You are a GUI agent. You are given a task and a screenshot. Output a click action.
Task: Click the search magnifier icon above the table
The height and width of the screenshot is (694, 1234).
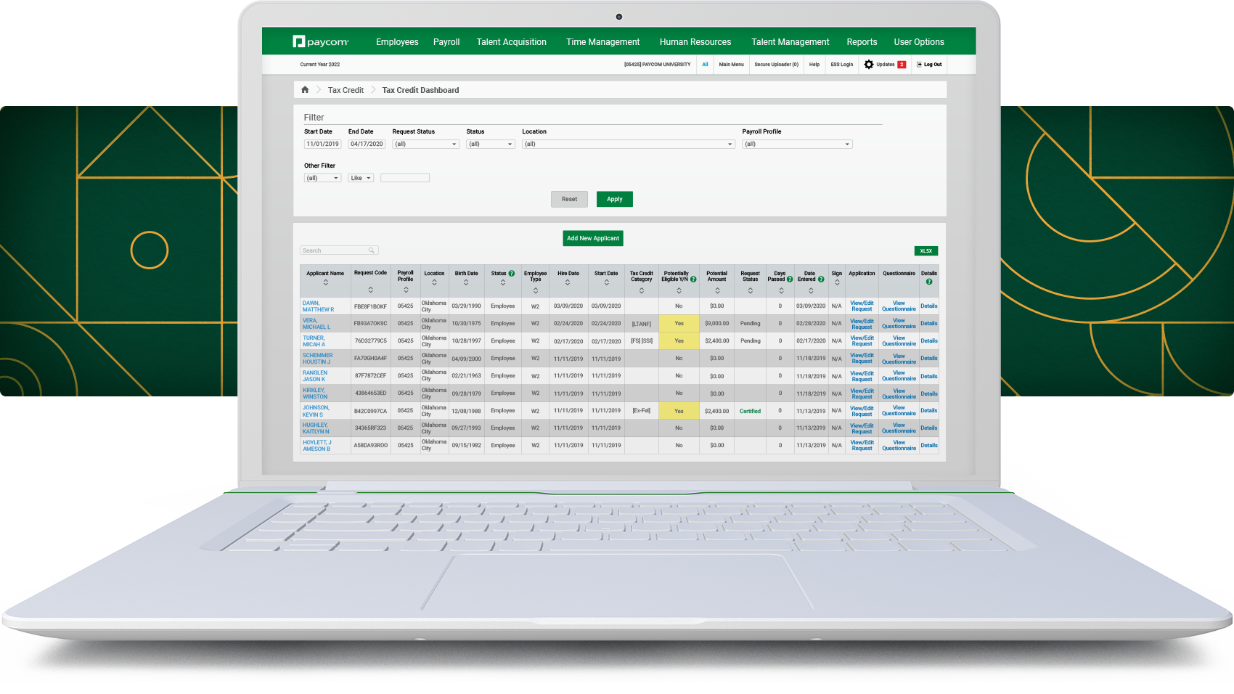click(371, 250)
